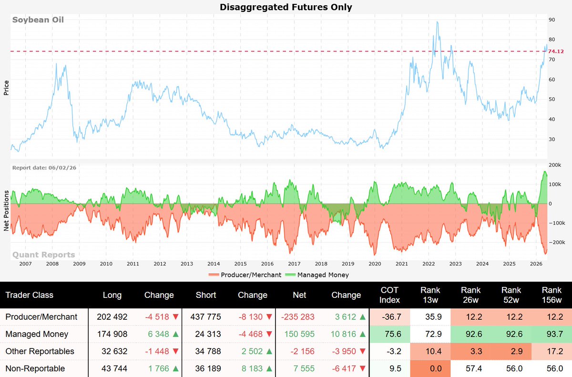Image resolution: width=572 pixels, height=377 pixels.
Task: Click the 2008 year label on the axis
Action: 51,264
